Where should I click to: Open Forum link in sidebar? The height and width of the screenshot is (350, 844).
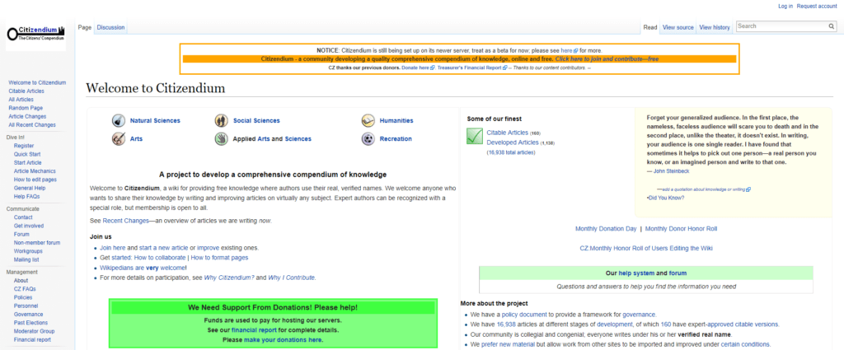(21, 235)
